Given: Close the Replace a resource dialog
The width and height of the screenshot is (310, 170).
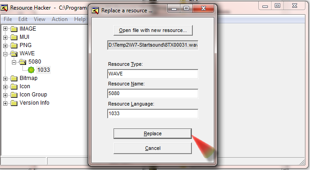Looking at the screenshot, I should tap(203, 8).
